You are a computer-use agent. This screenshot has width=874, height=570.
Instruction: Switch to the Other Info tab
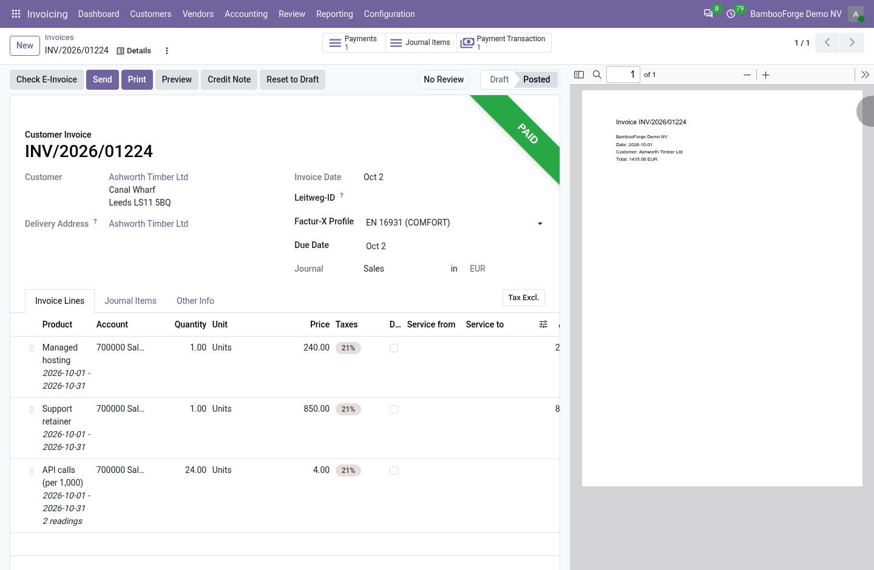[x=195, y=301]
